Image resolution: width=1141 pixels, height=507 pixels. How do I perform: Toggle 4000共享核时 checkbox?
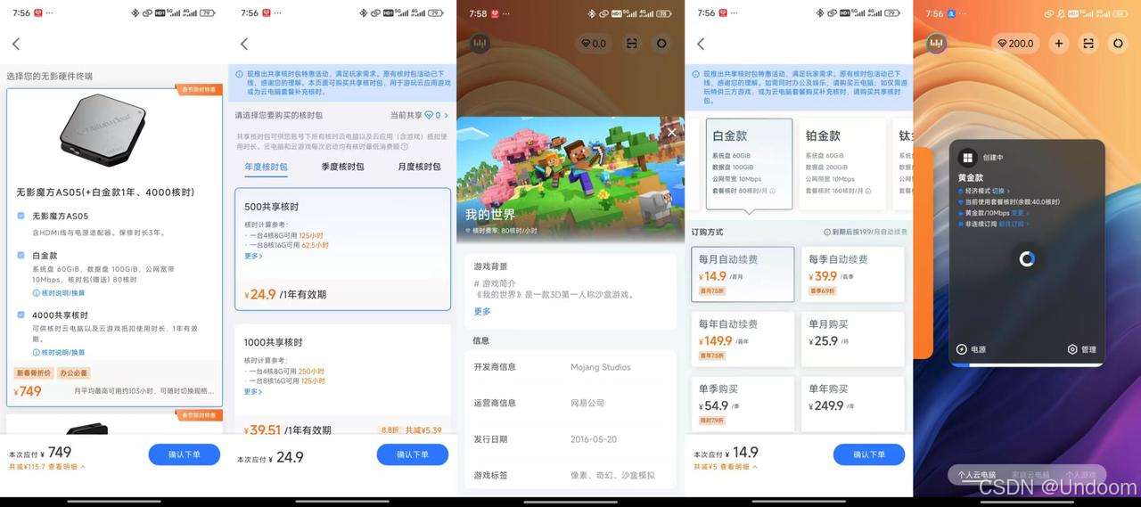tap(21, 315)
